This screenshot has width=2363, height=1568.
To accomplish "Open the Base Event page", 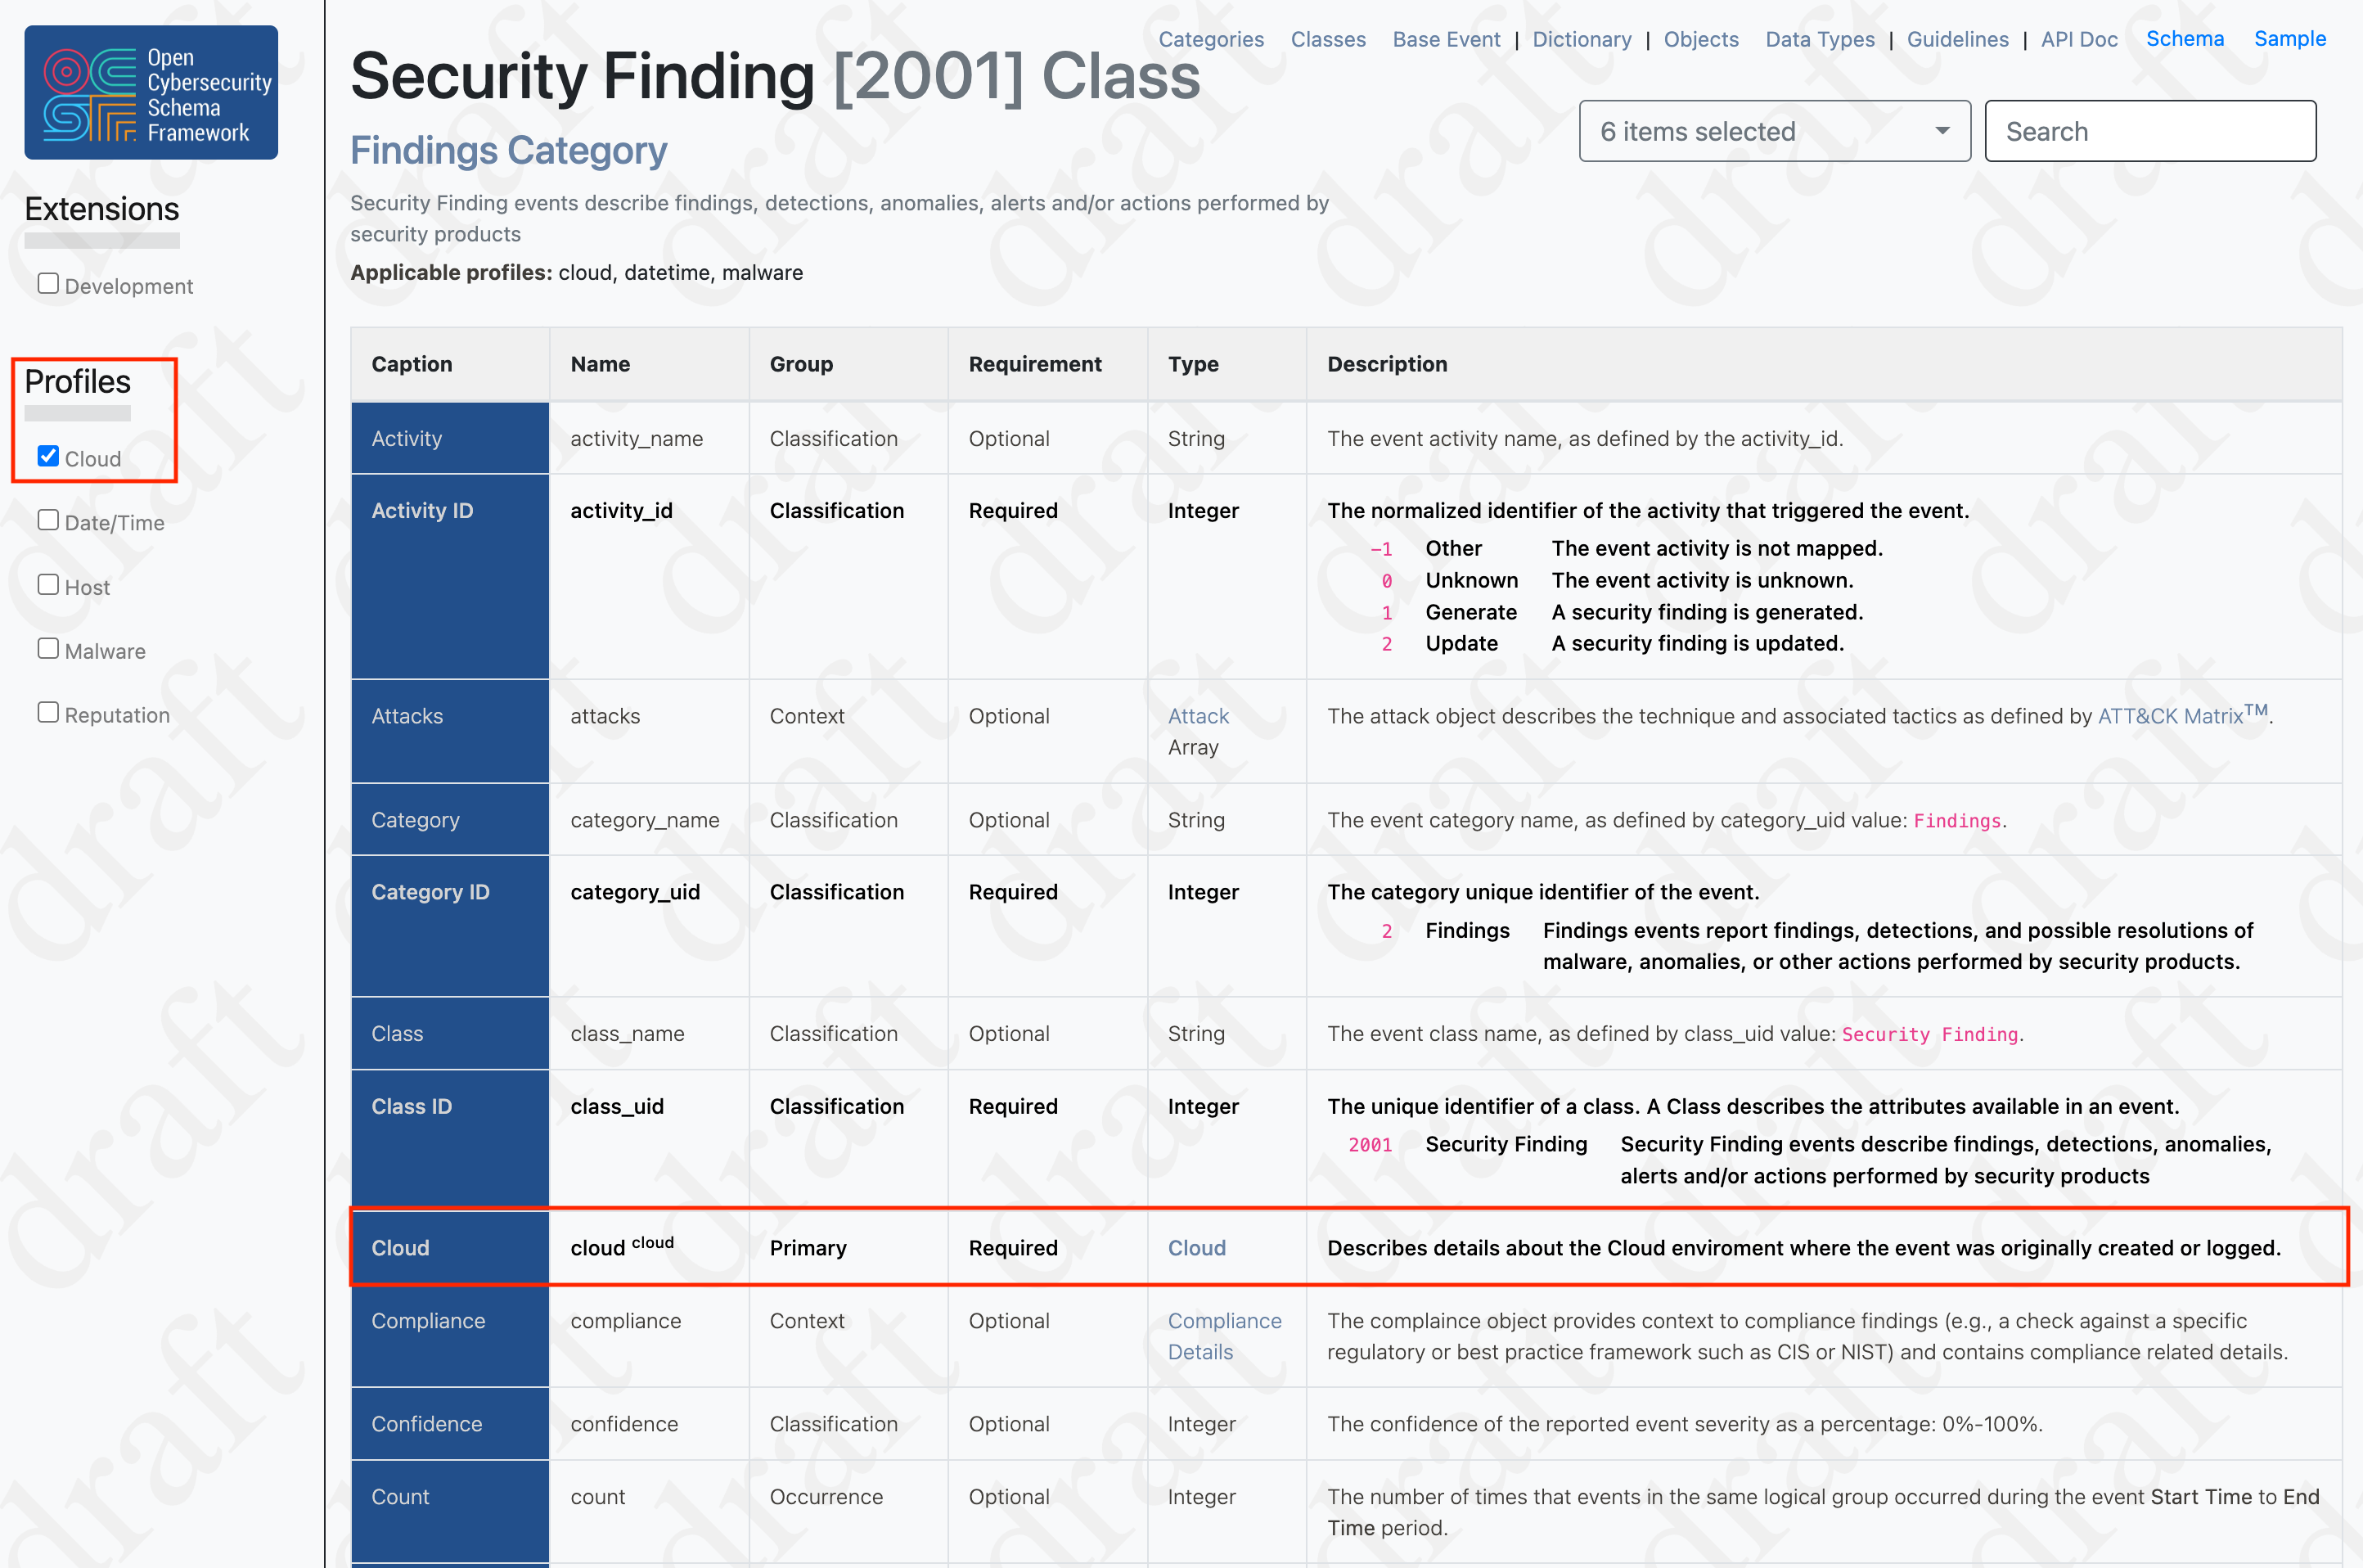I will pyautogui.click(x=1447, y=39).
